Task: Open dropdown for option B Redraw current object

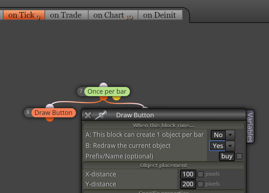Action: point(230,146)
